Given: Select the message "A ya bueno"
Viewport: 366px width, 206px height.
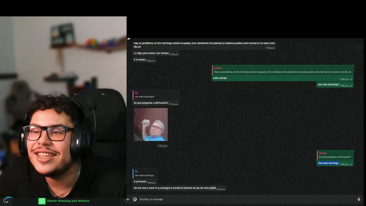Looking at the screenshot, I should point(140,182).
